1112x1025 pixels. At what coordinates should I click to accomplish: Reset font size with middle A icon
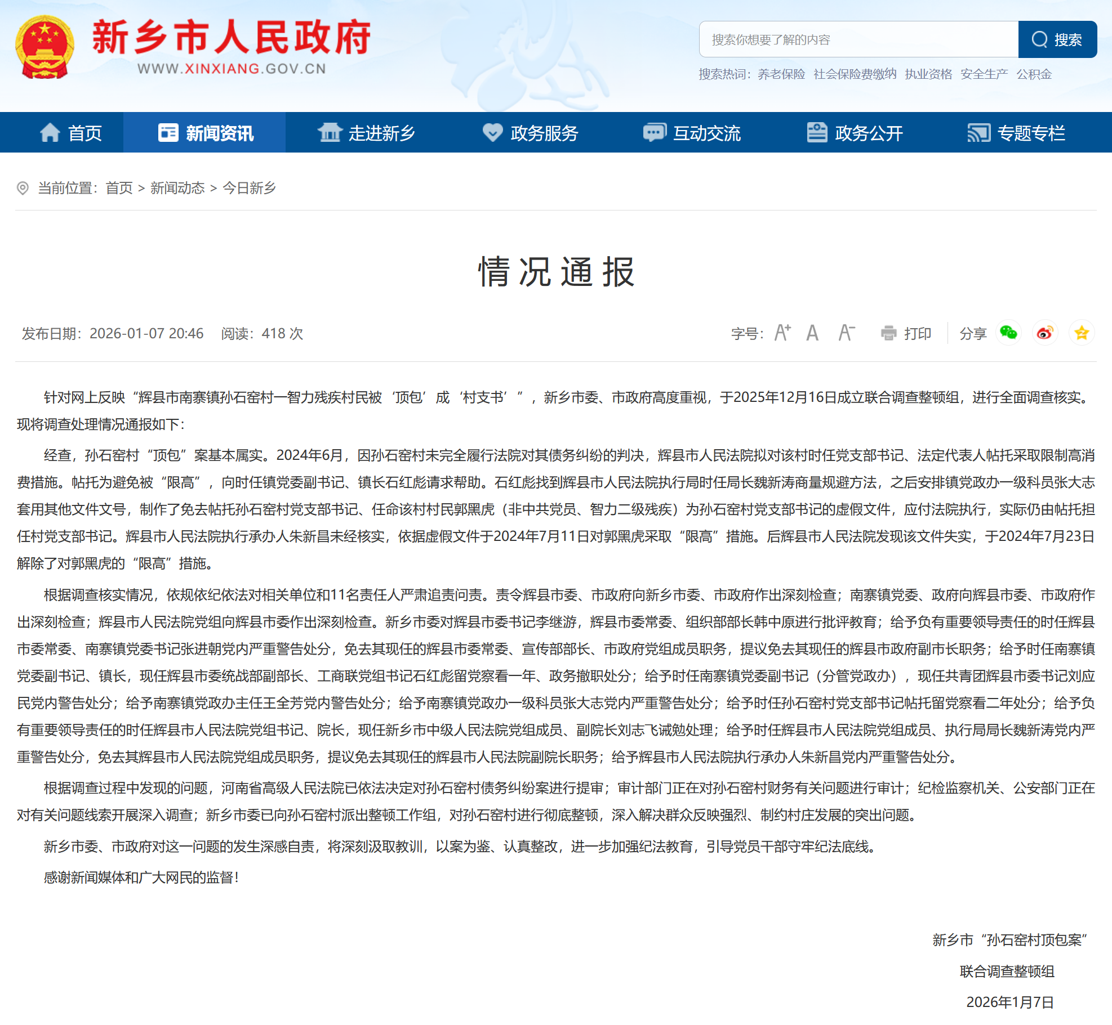tap(811, 333)
